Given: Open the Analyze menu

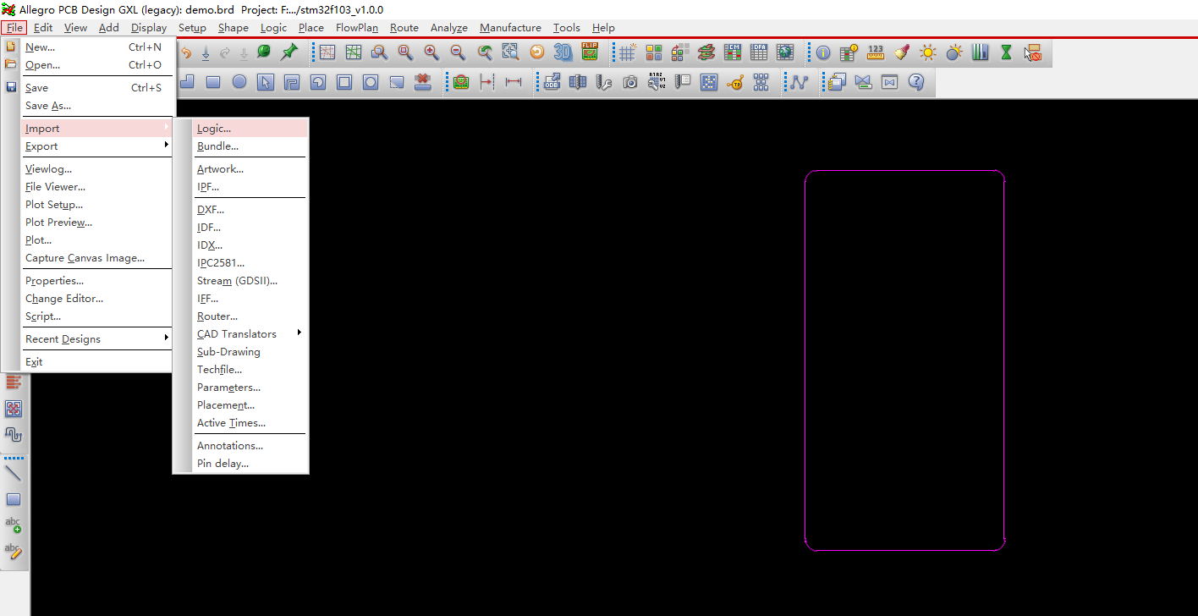Looking at the screenshot, I should [x=449, y=28].
